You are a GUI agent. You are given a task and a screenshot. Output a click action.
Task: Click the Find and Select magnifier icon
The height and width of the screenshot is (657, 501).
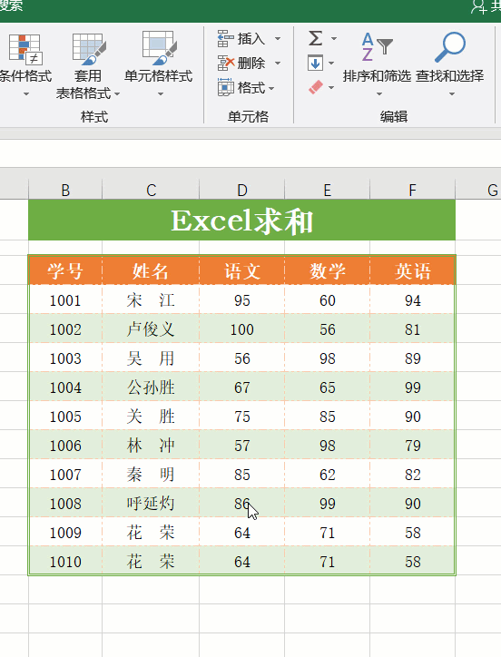tap(449, 47)
